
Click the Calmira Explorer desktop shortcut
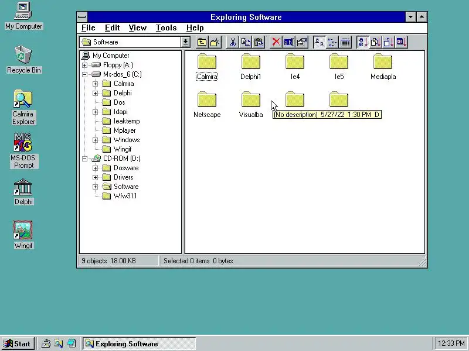pos(23,108)
